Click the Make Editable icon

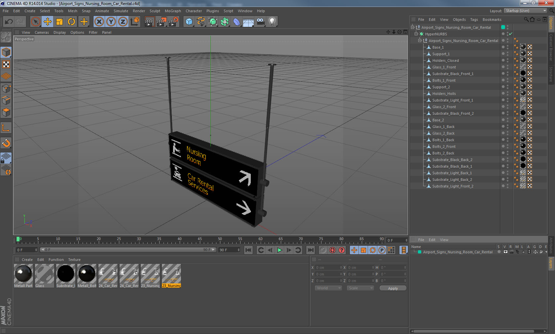pos(6,37)
